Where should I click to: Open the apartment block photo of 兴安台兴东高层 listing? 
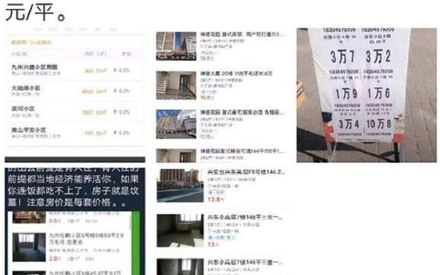coord(180,185)
